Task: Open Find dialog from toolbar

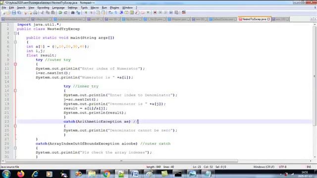Action: pos(73,12)
